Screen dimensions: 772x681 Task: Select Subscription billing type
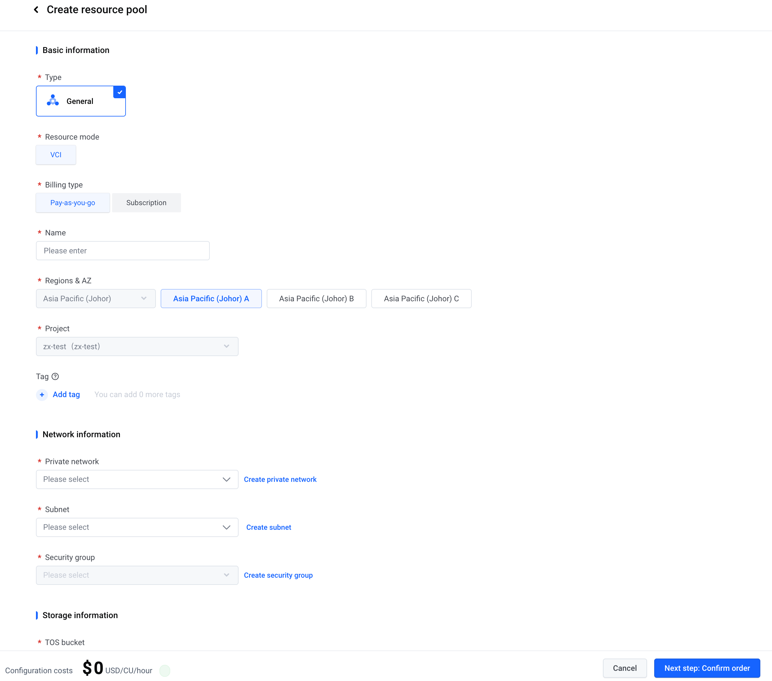146,203
